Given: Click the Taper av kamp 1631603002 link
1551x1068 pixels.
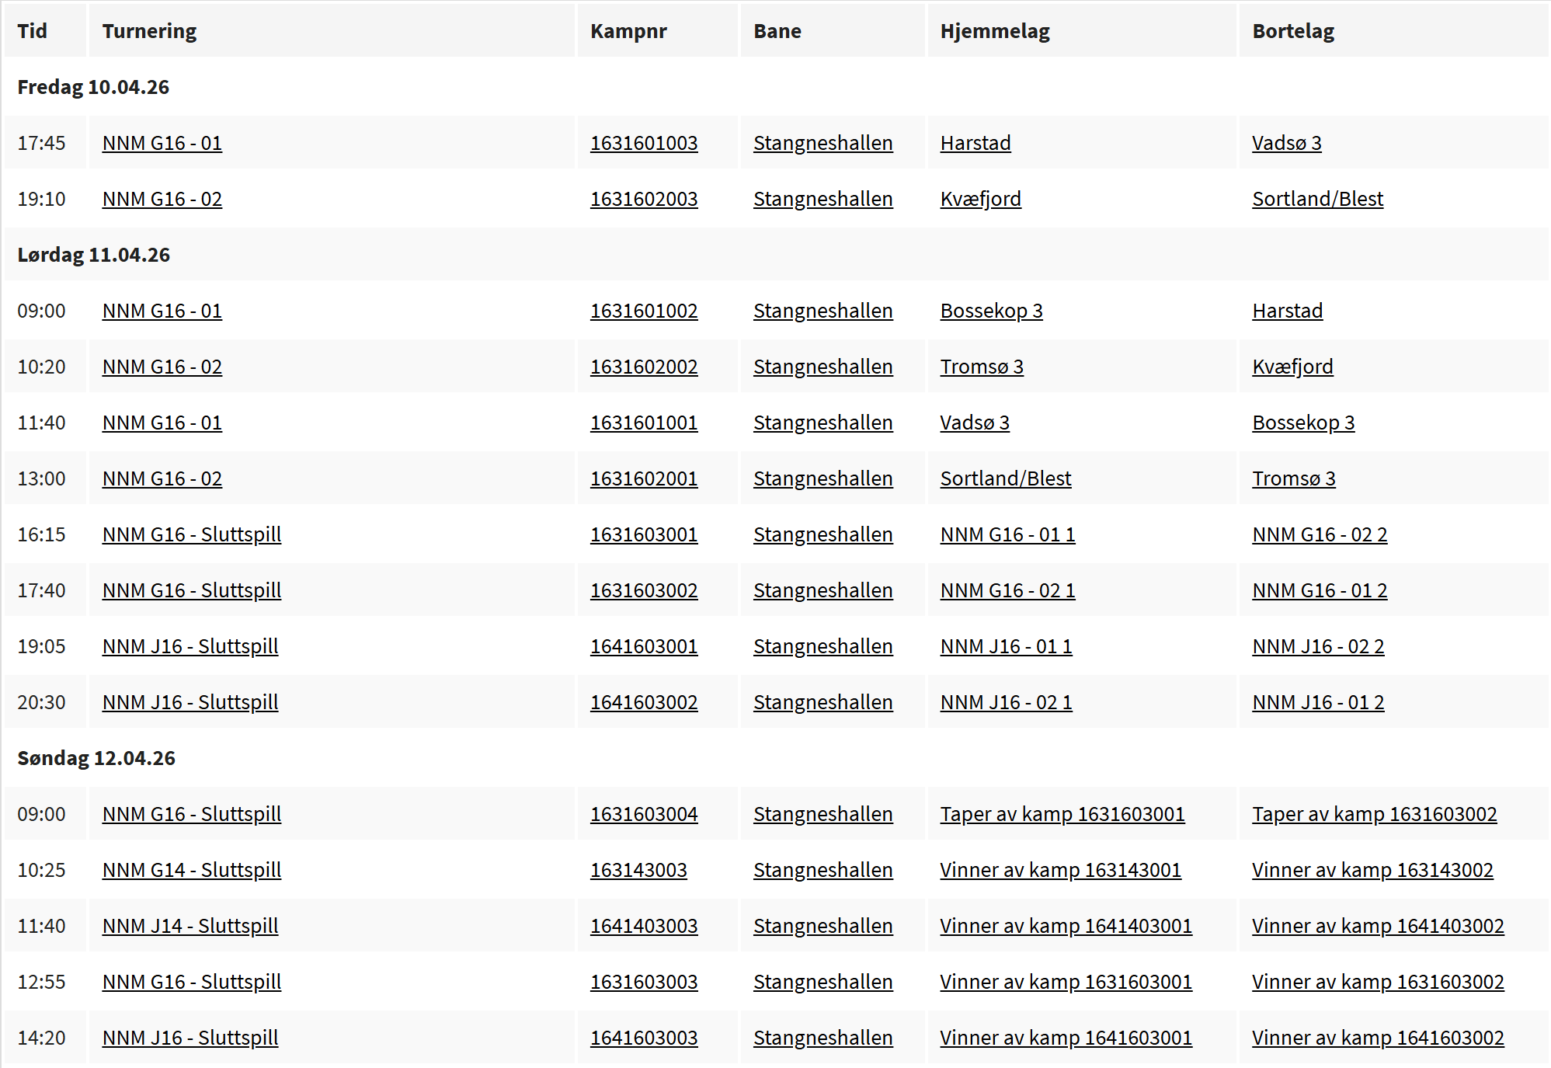Looking at the screenshot, I should (x=1374, y=814).
